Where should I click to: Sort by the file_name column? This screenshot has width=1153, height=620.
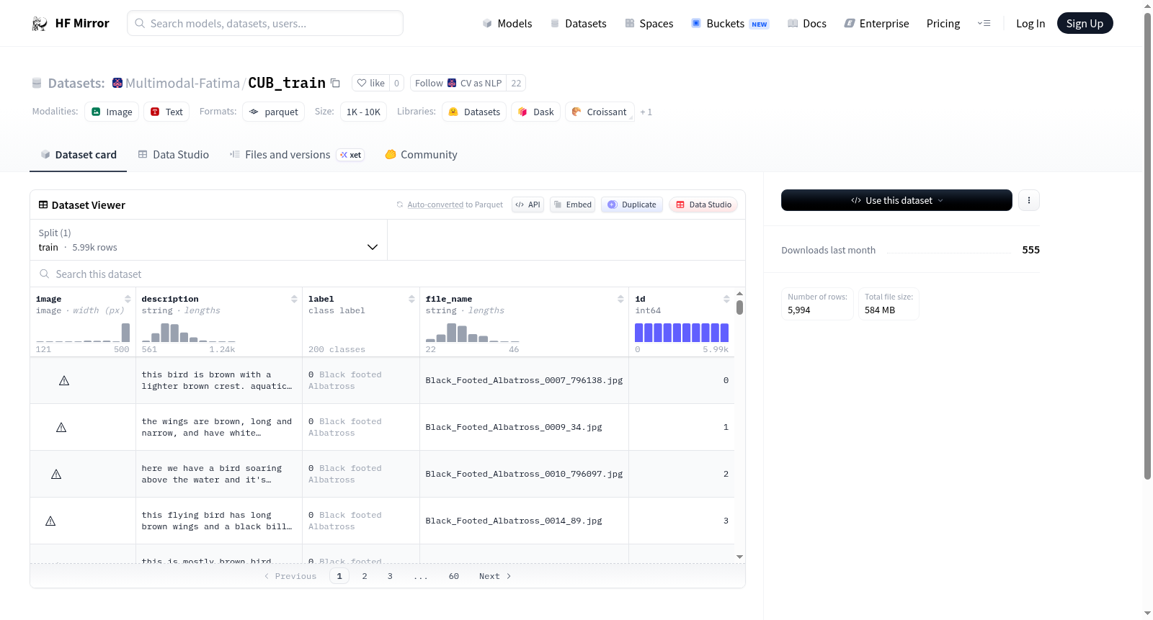click(x=620, y=299)
